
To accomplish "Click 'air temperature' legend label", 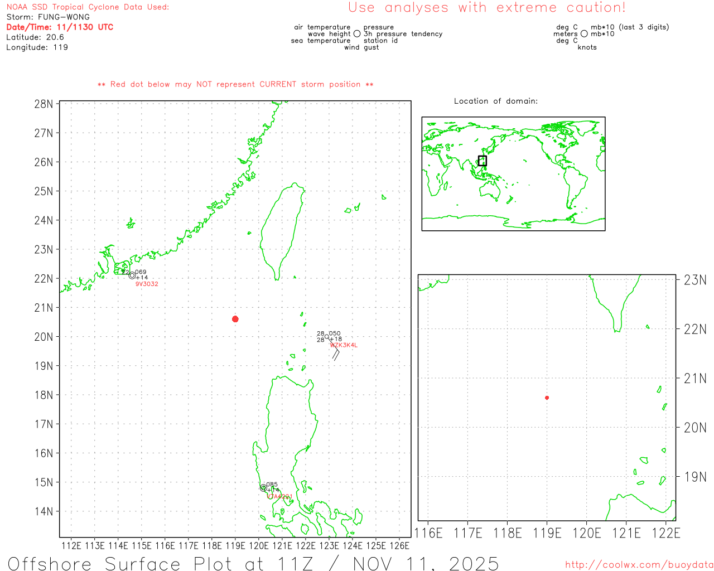I will click(x=322, y=27).
